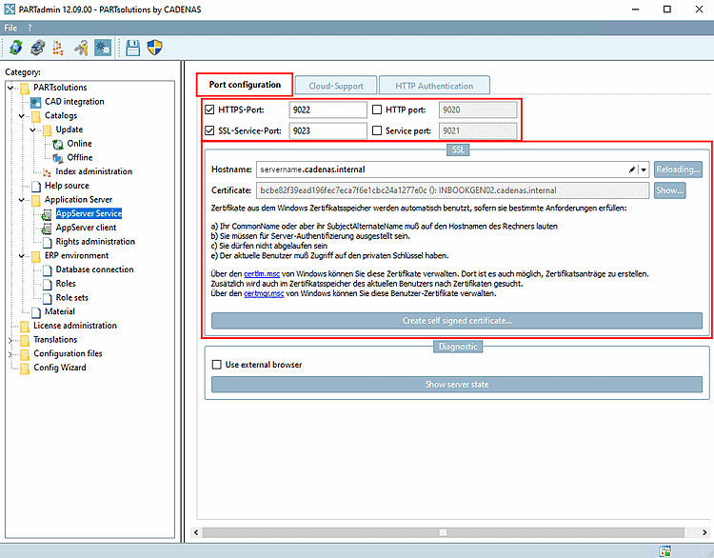Viewport: 714px width, 558px height.
Task: Click the gear settings toolbar icon
Action: pos(103,47)
